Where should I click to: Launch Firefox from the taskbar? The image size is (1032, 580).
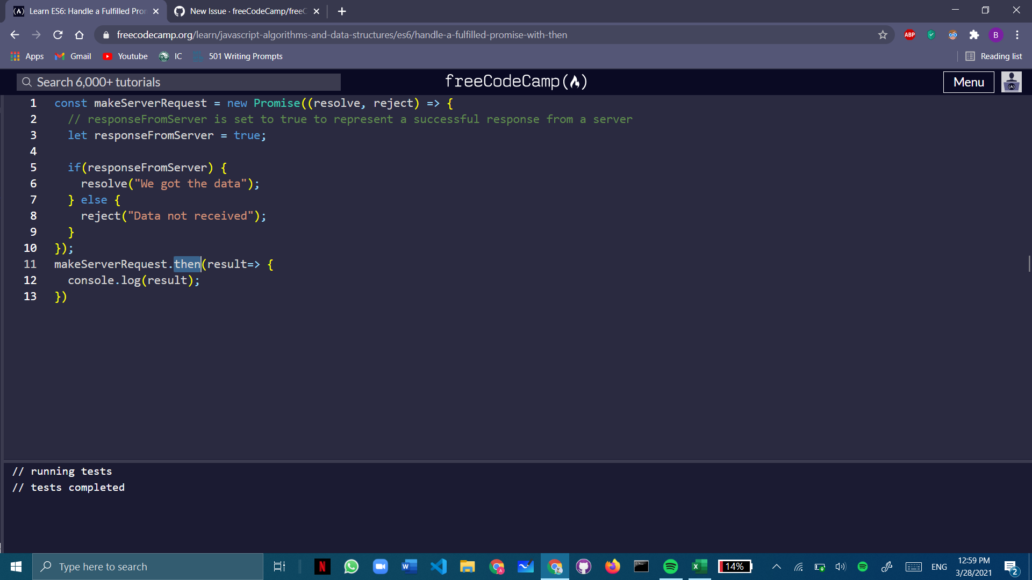[612, 567]
